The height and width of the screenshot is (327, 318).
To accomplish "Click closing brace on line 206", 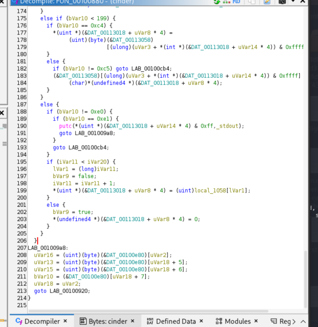I will [x=35, y=241].
